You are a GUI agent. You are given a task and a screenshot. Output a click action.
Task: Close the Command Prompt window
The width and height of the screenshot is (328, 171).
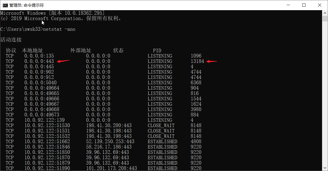point(319,5)
